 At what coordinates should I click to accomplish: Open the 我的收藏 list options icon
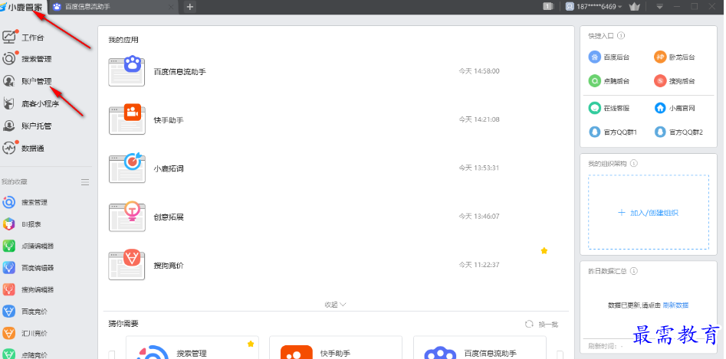pyautogui.click(x=85, y=181)
